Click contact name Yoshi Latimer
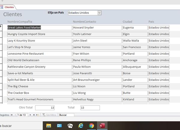Viewport: 180px width, 130px height. (x=97, y=34)
